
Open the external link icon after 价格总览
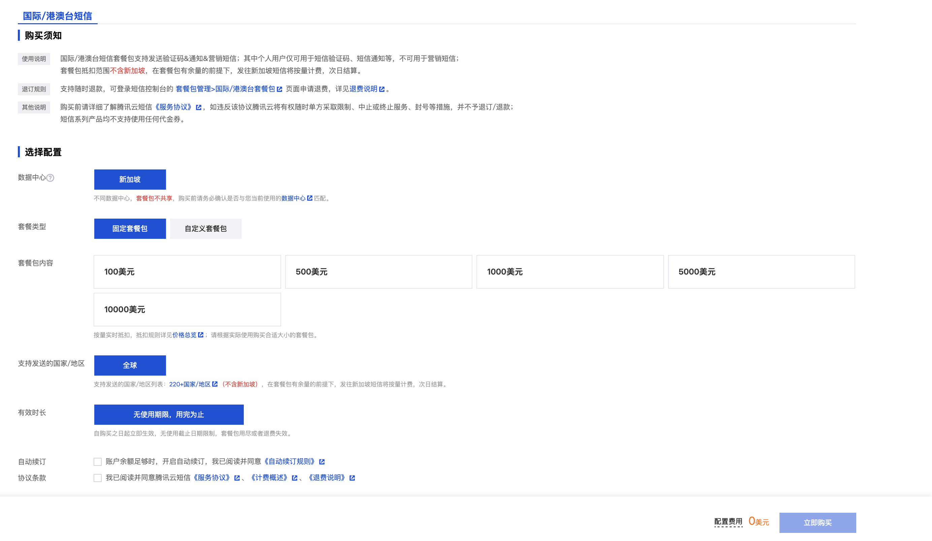point(201,336)
